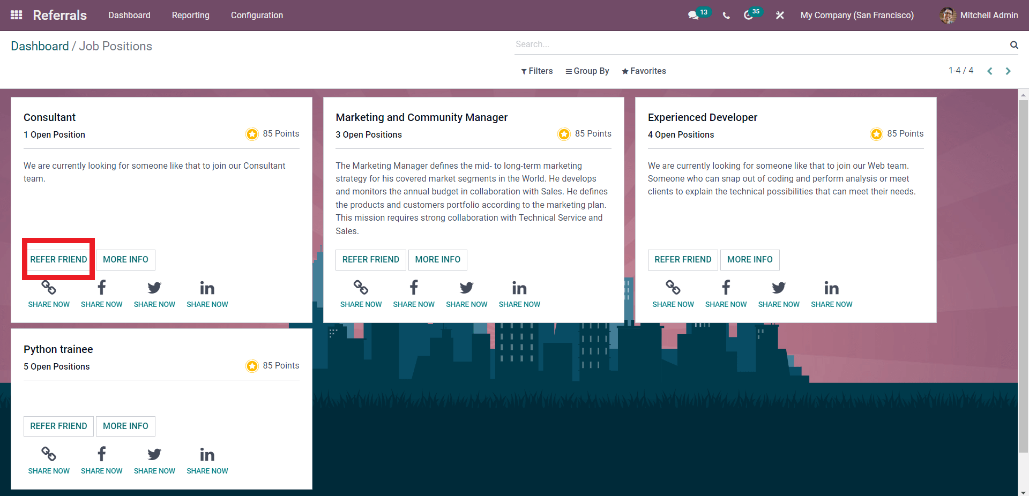Open the Reporting menu
The width and height of the screenshot is (1029, 496).
pyautogui.click(x=191, y=16)
